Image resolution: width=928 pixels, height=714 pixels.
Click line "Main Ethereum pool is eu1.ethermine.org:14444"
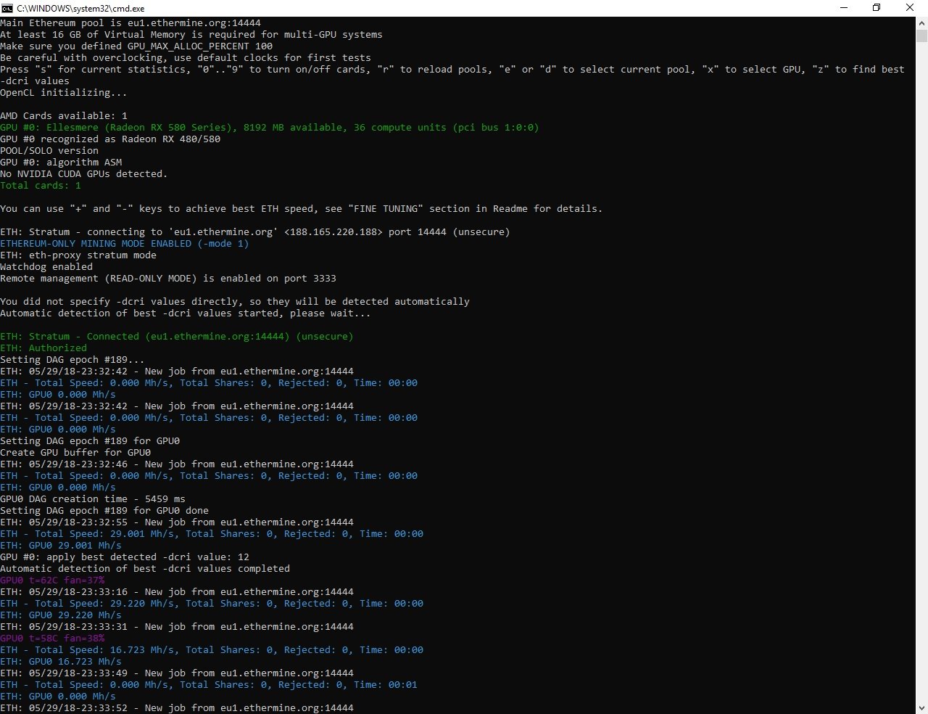pos(130,23)
